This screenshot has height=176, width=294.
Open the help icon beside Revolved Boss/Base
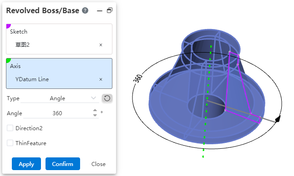pos(85,10)
